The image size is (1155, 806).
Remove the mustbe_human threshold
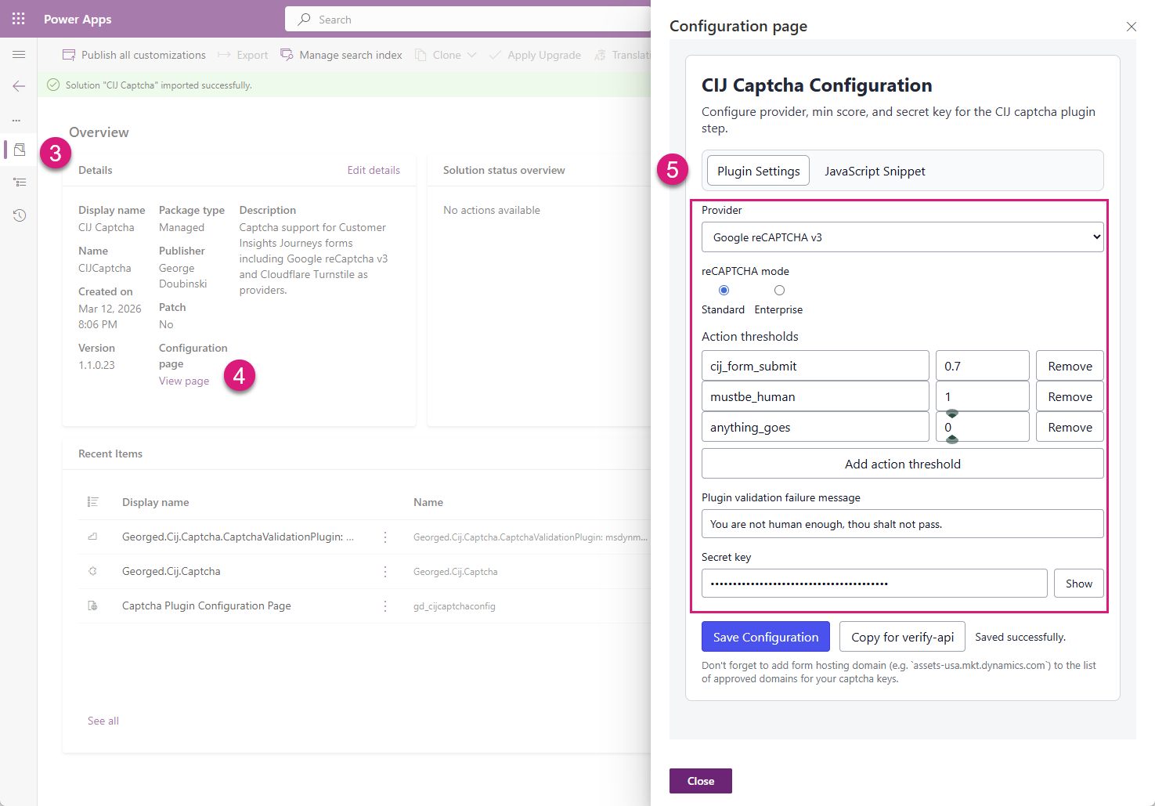(x=1070, y=396)
